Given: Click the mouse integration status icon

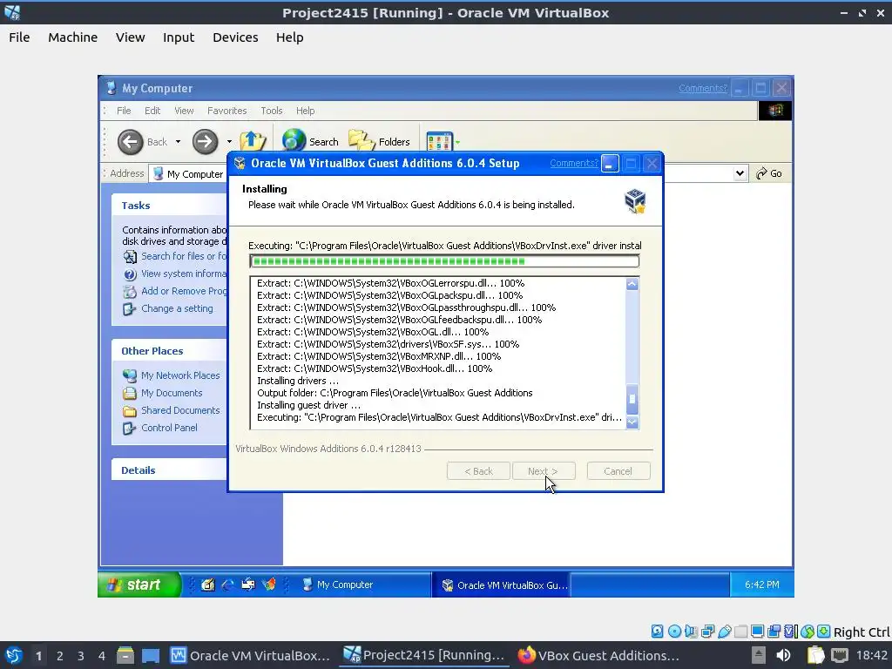Looking at the screenshot, I should [808, 631].
